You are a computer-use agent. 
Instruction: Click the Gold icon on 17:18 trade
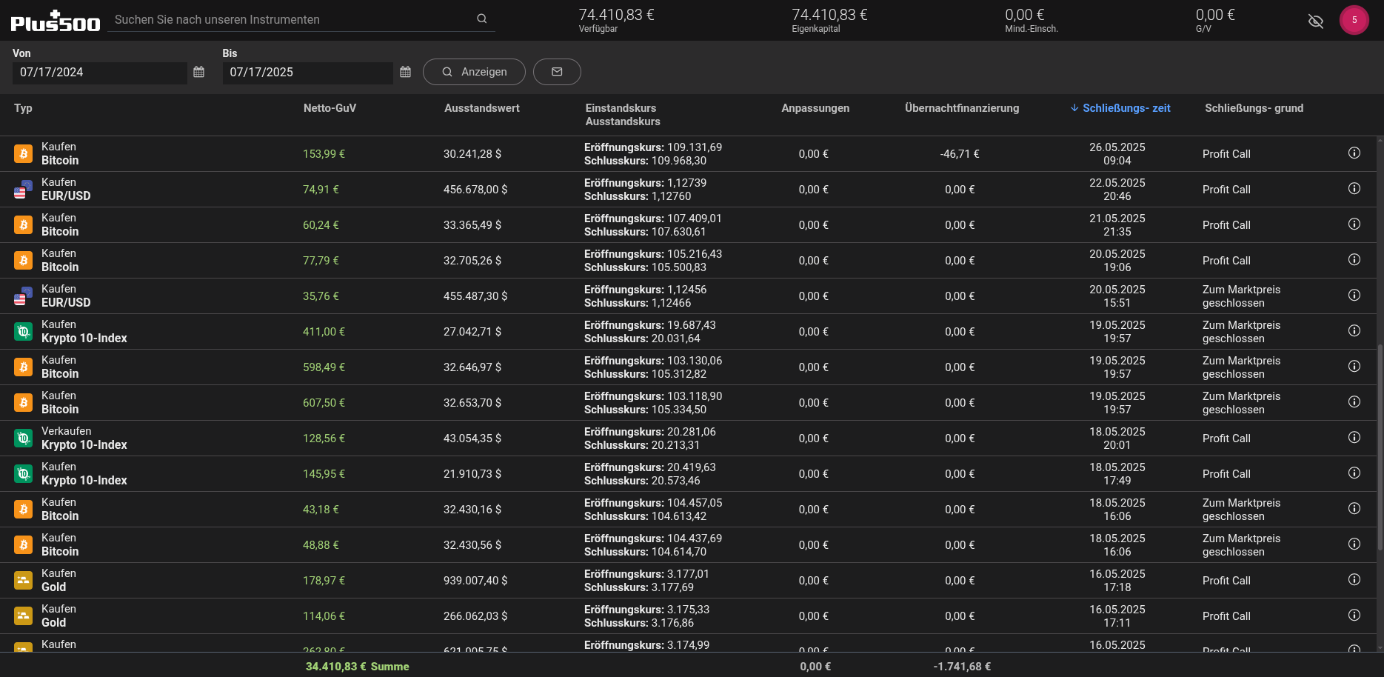tap(24, 581)
